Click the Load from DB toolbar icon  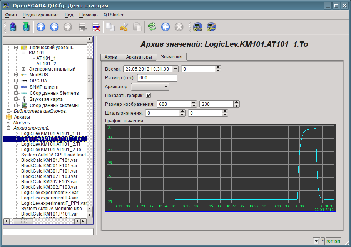click(13, 27)
